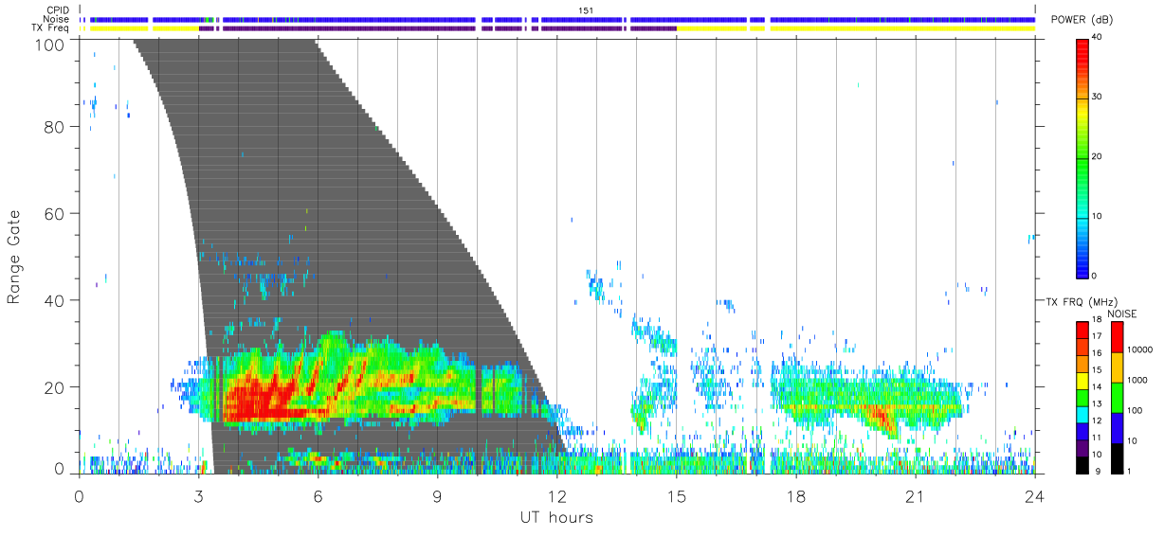Click the noise scale label '1000'
The image size is (1164, 537).
click(1138, 380)
